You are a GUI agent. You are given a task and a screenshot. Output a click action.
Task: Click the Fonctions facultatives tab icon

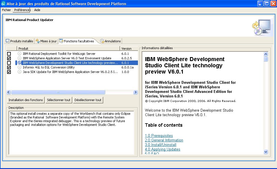61,41
